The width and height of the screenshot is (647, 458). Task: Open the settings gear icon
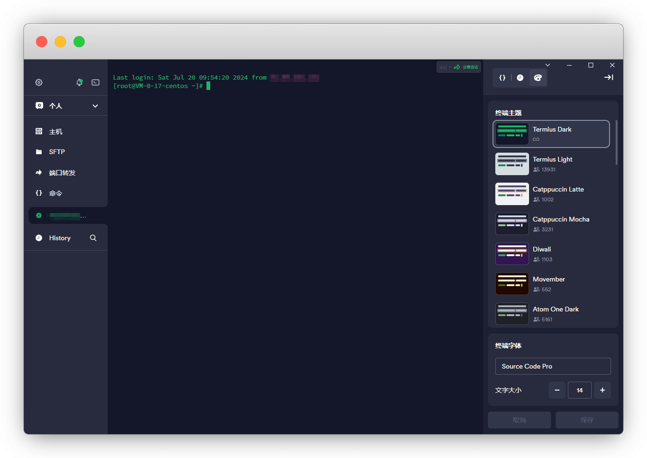click(39, 82)
